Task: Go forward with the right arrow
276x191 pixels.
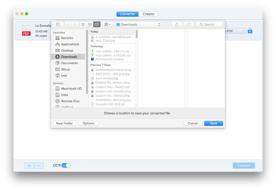Action: point(75,24)
